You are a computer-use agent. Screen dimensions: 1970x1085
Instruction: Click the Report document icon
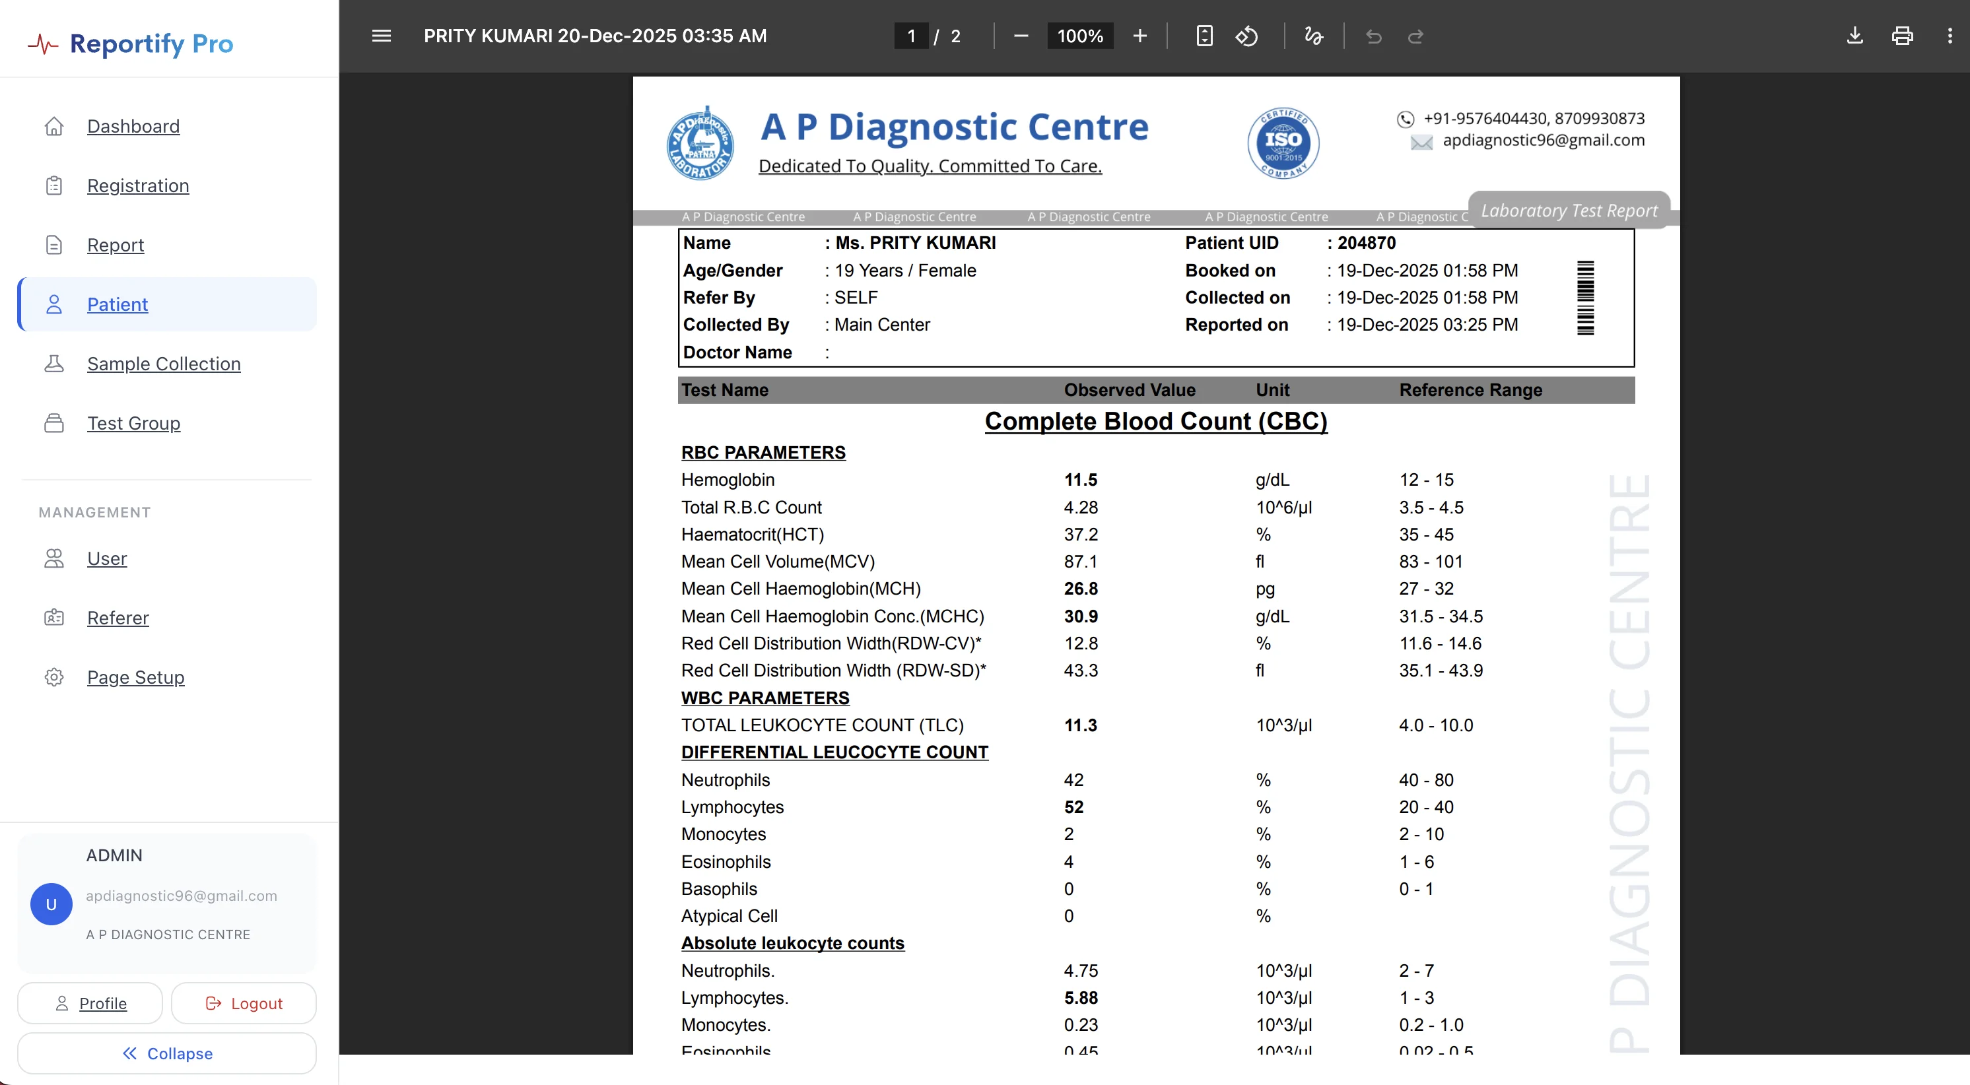coord(53,245)
